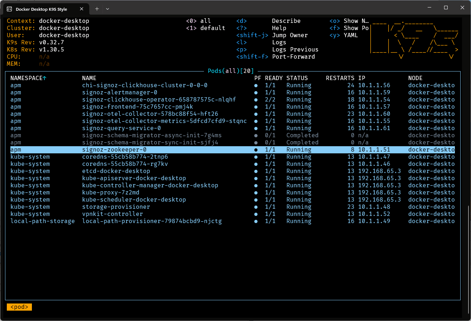
Task: Click the IP column header
Action: [362, 78]
